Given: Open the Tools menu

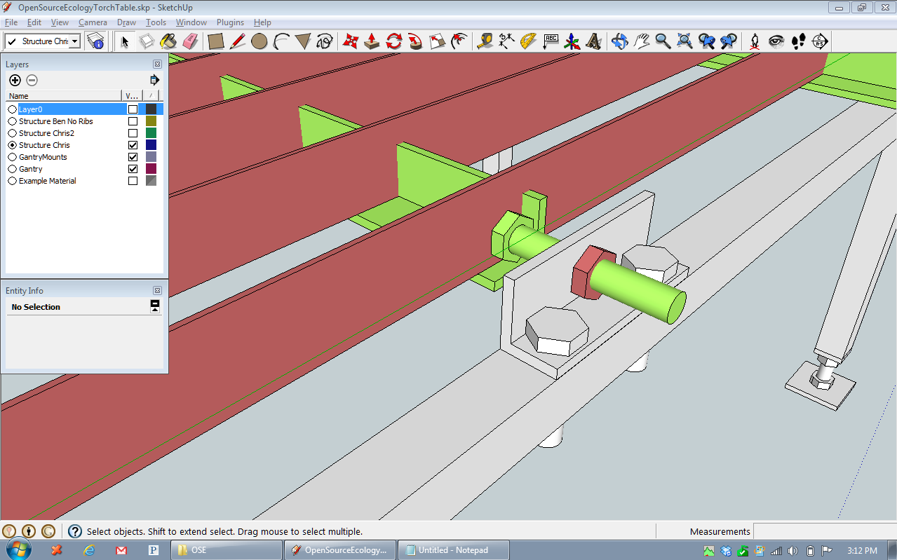Looking at the screenshot, I should 156,22.
